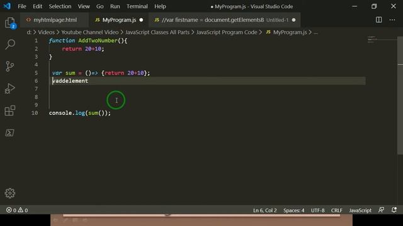Open the Extensions view icon
Viewport: 403px width, 226px height.
tap(10, 110)
